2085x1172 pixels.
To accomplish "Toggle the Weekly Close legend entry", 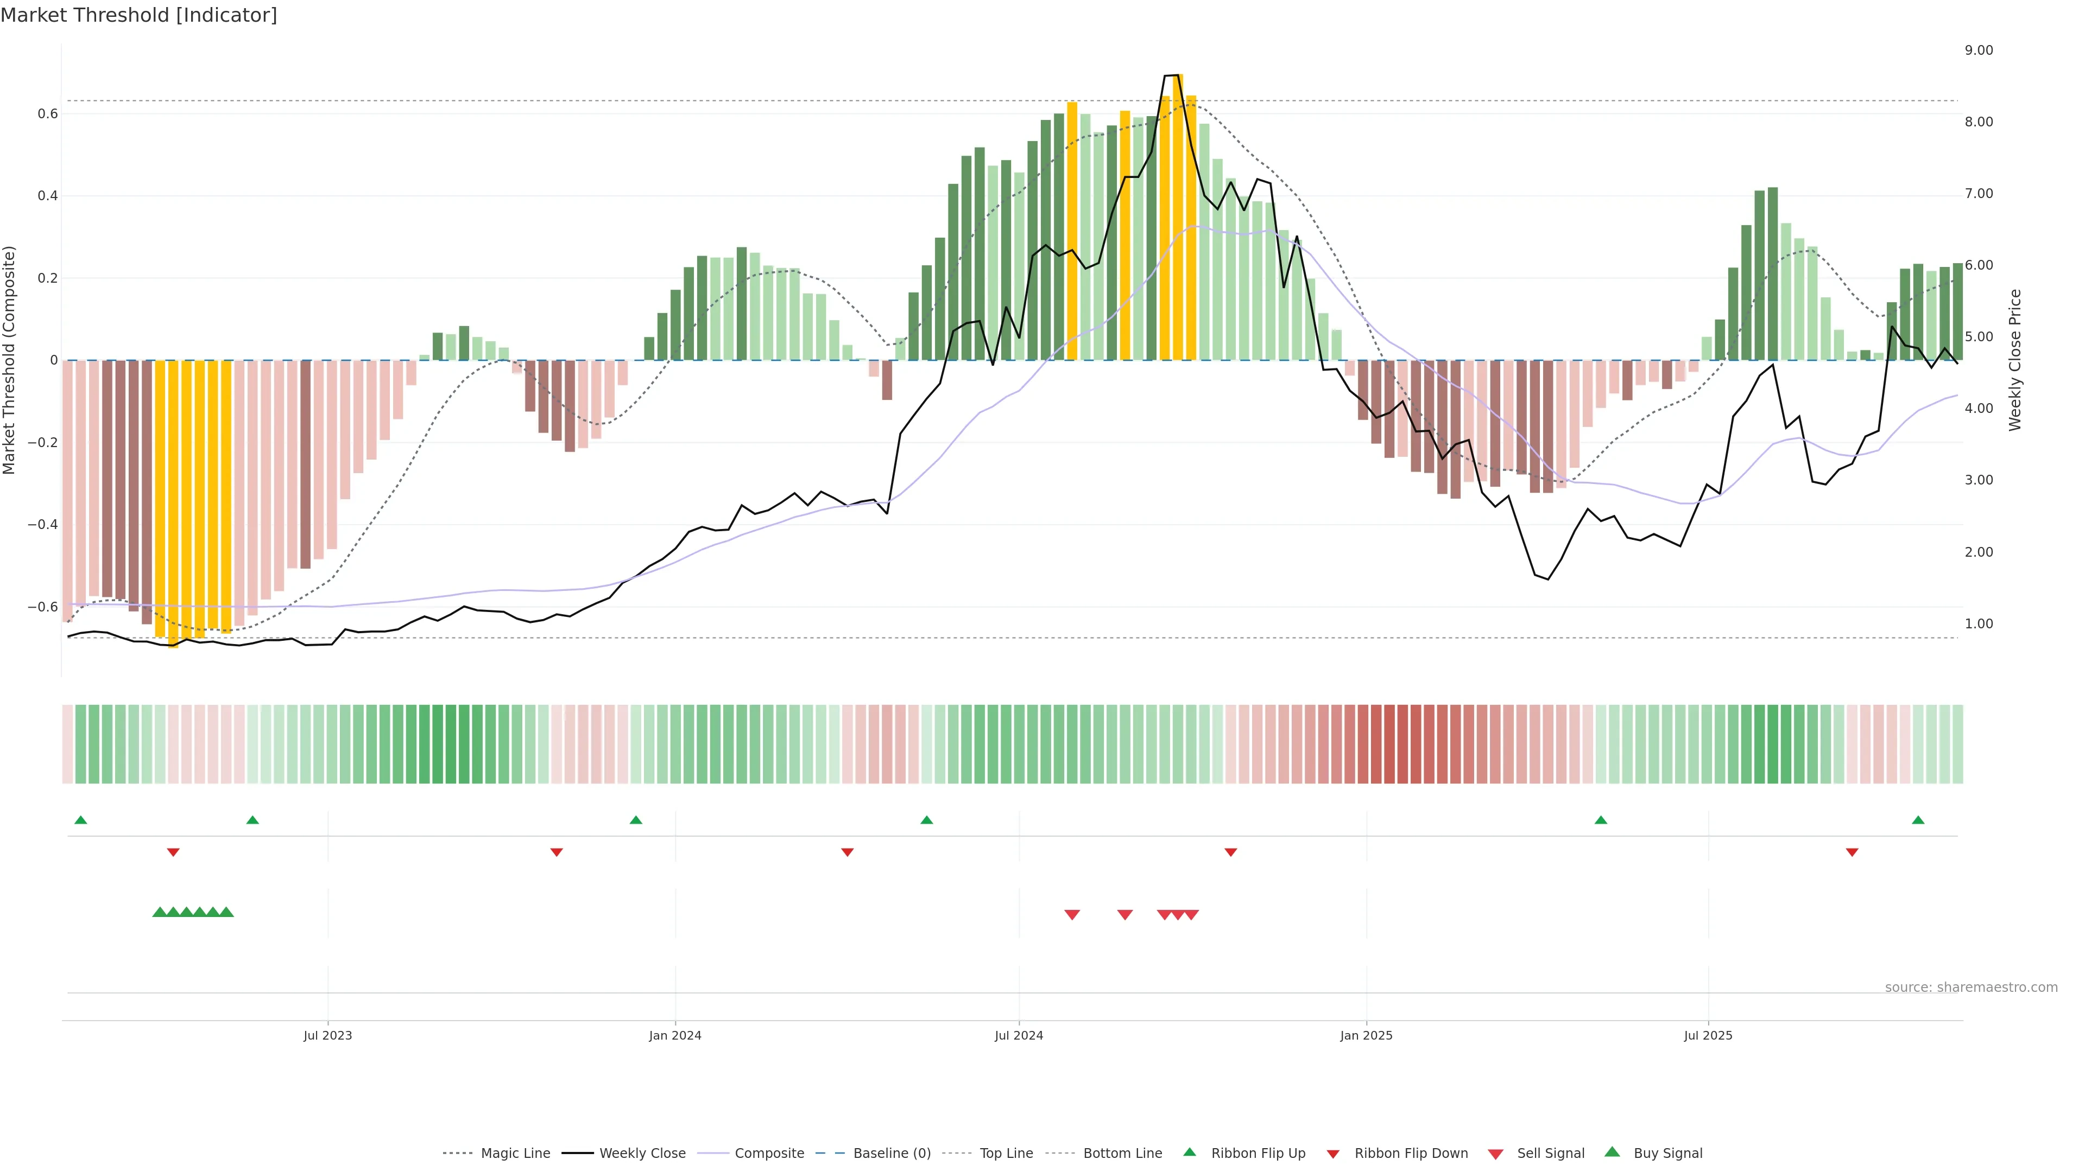I will point(642,1154).
